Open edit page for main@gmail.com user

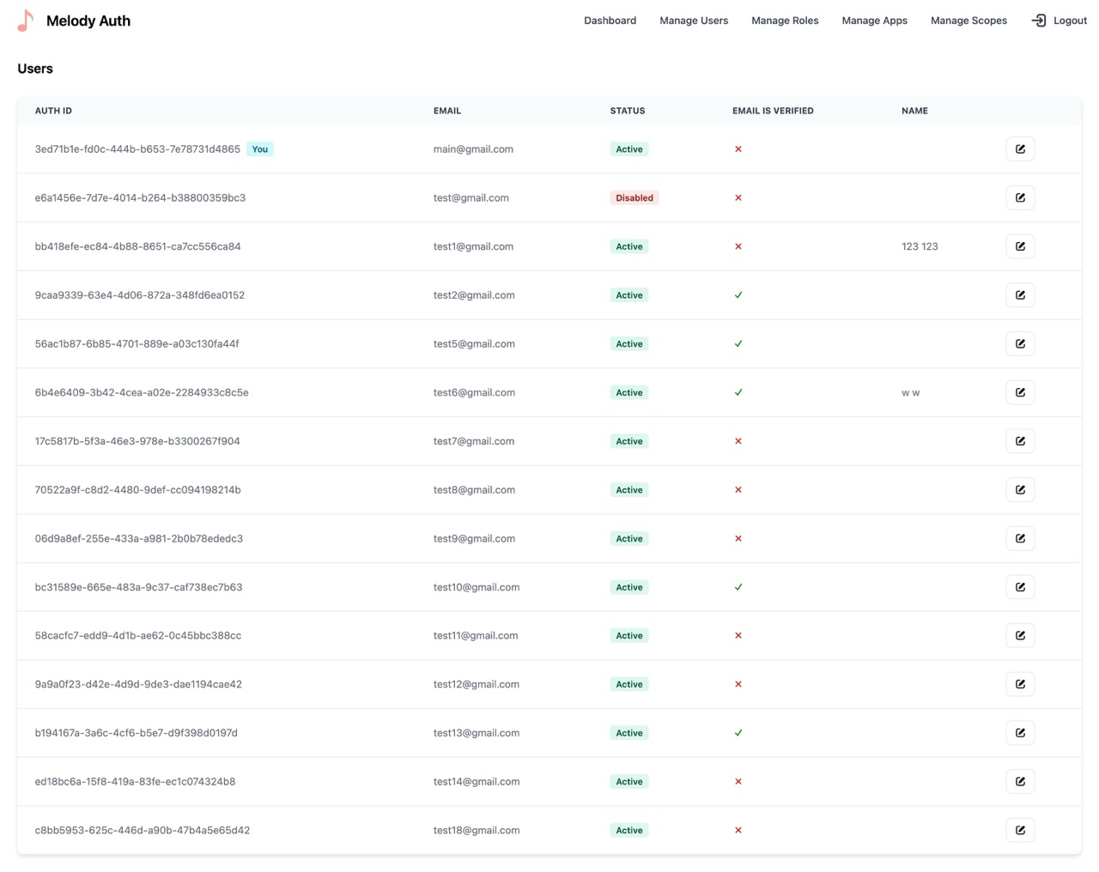[x=1020, y=149]
